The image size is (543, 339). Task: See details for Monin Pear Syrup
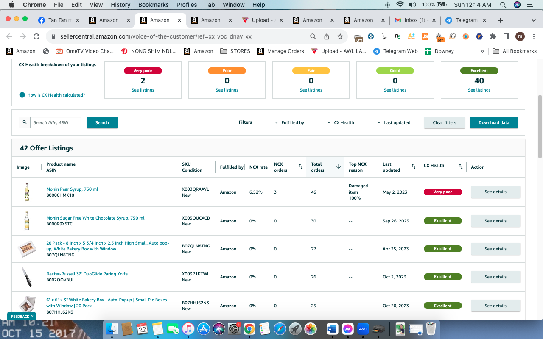click(495, 192)
